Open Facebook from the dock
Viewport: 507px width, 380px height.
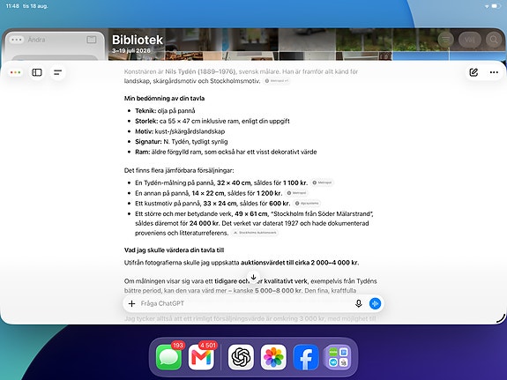[306, 357]
